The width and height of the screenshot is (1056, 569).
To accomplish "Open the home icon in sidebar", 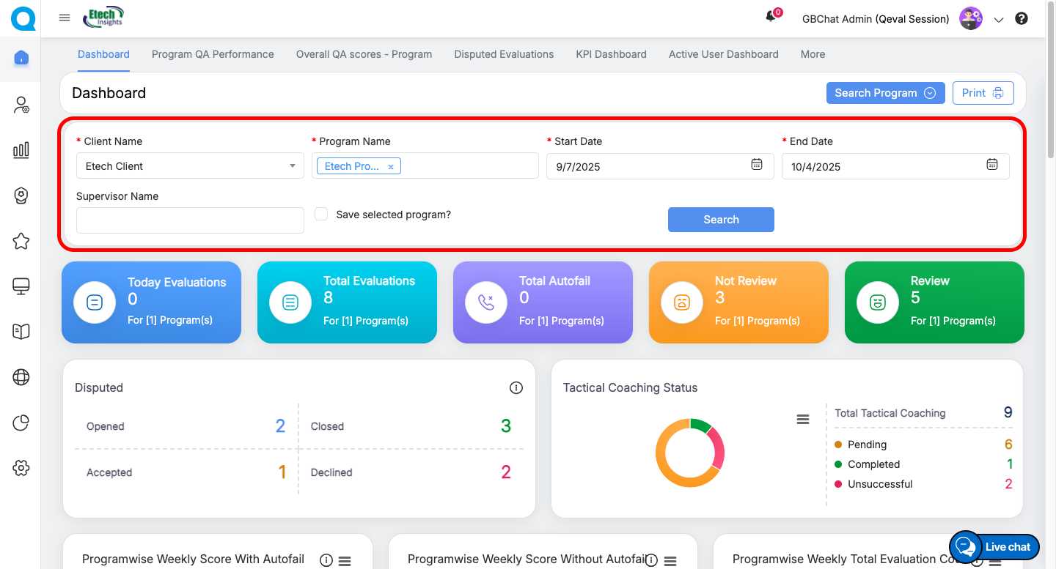I will point(21,57).
